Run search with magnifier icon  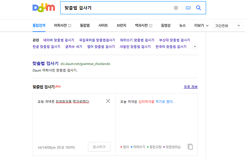click(198, 8)
